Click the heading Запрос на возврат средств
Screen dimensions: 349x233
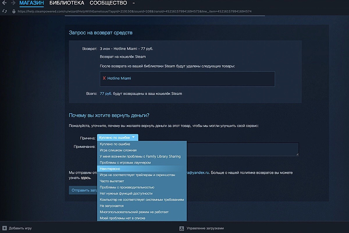coord(101,33)
